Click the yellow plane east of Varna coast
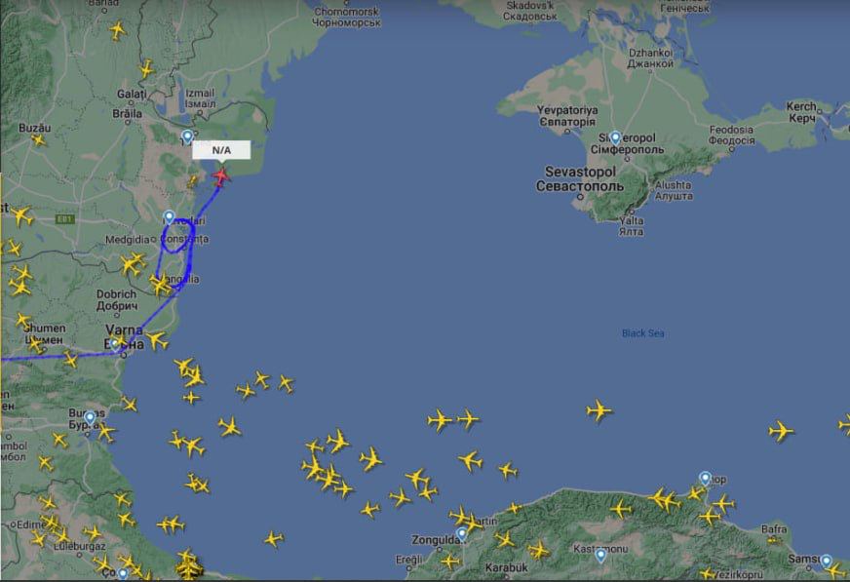 [x=157, y=340]
